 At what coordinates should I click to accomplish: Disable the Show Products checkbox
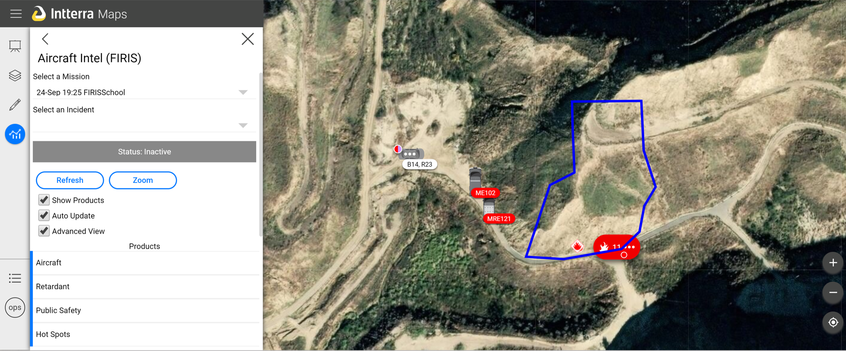[x=44, y=200]
